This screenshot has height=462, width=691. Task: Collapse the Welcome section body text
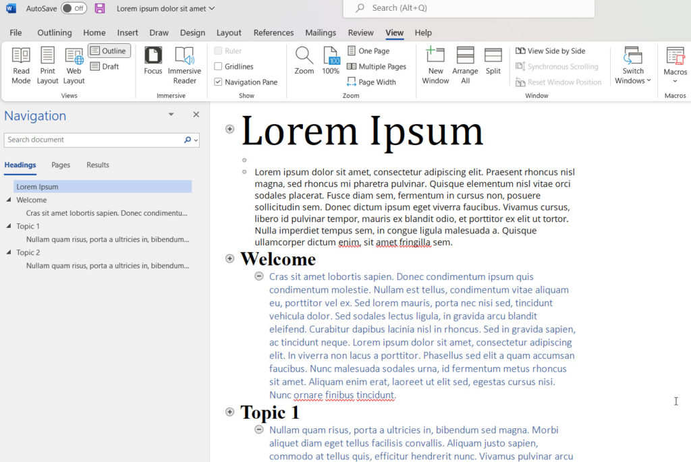click(260, 276)
